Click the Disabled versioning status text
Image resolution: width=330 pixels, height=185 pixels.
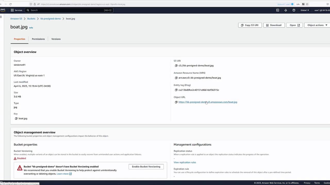coord(21,158)
